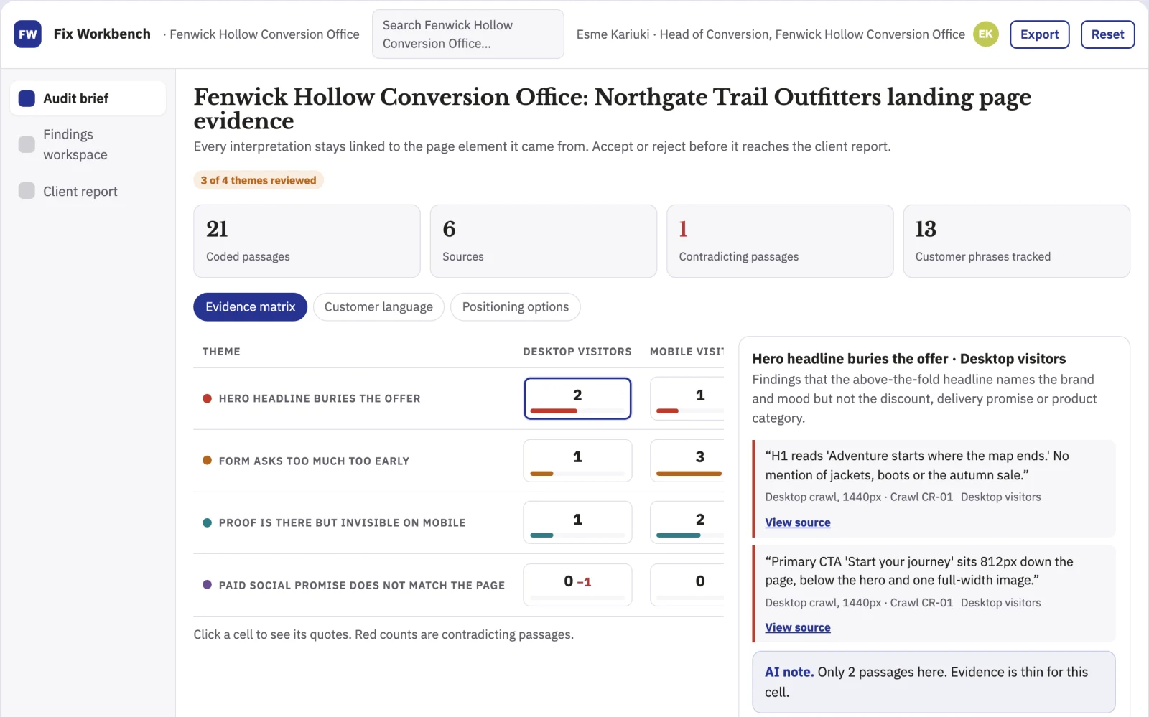1149x717 pixels.
Task: Click Paid social promise row label
Action: tap(362, 585)
